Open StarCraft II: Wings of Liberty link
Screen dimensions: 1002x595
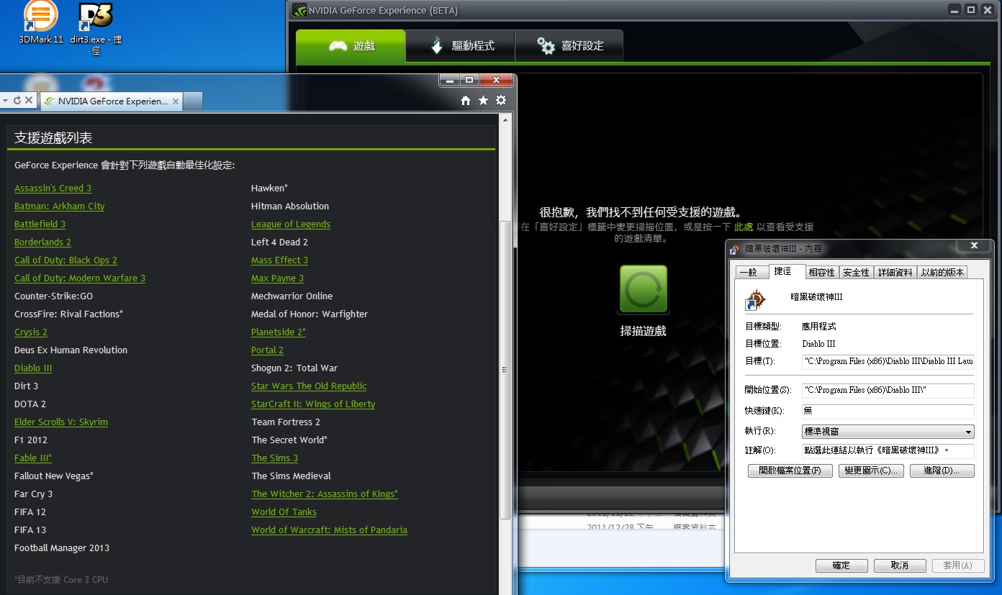(313, 404)
